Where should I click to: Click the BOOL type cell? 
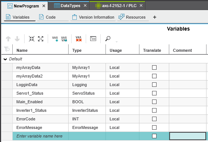[87, 102]
